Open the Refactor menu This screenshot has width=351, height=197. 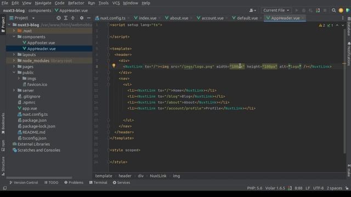pyautogui.click(x=76, y=3)
